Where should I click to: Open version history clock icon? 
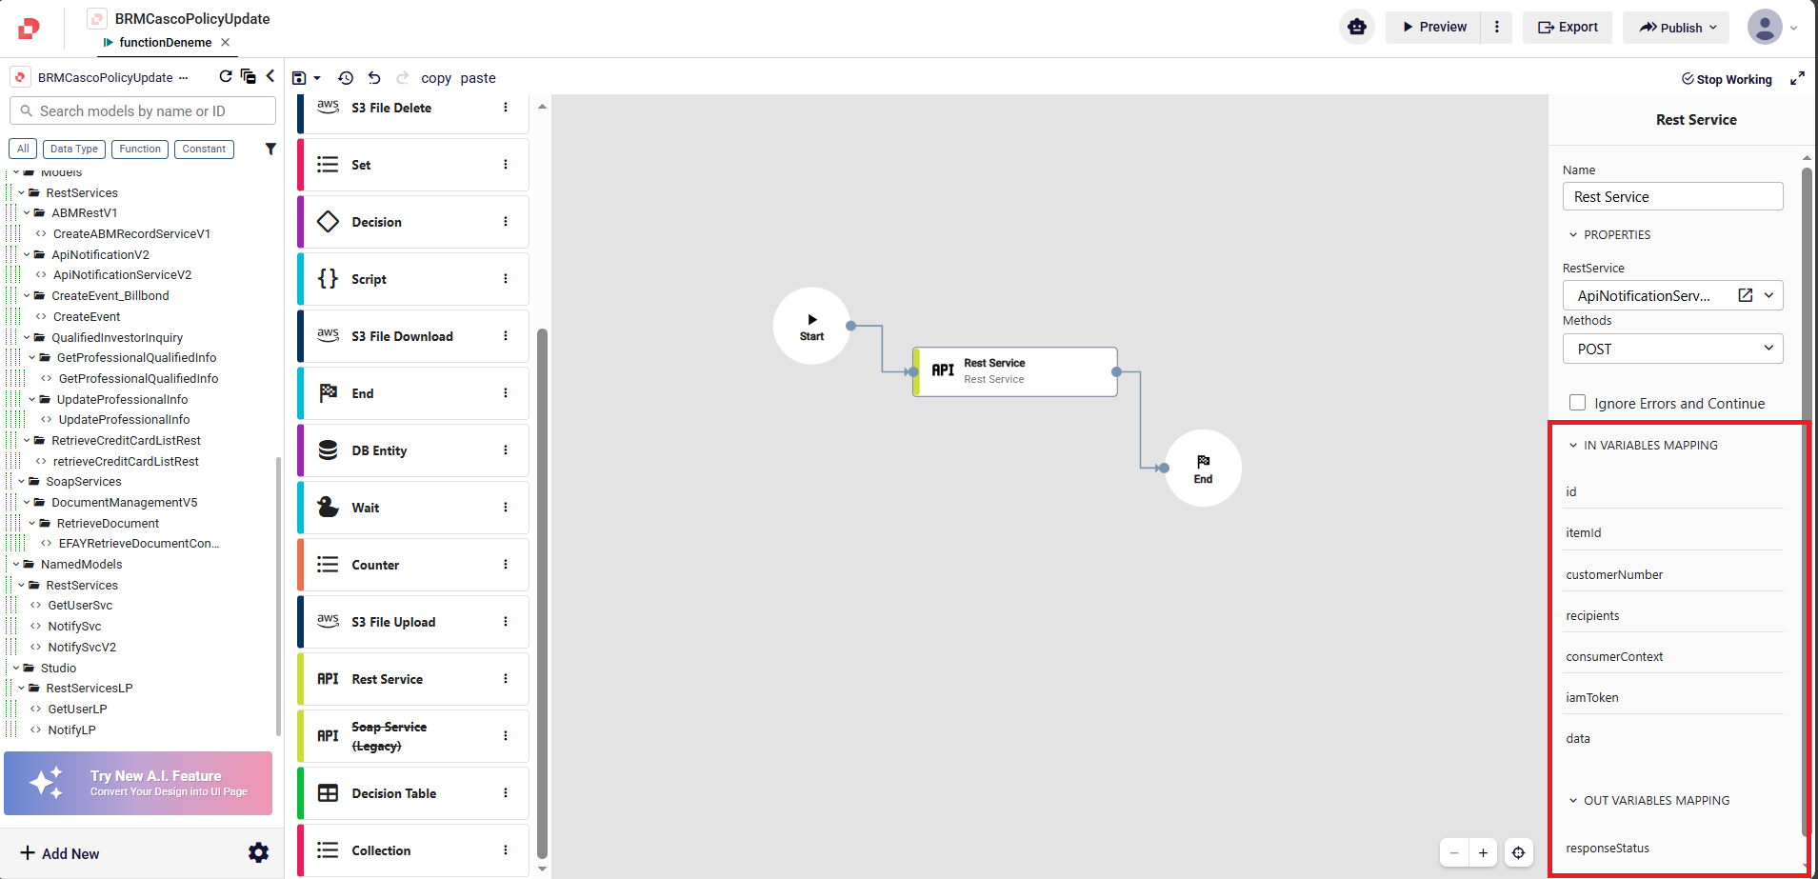coord(346,78)
